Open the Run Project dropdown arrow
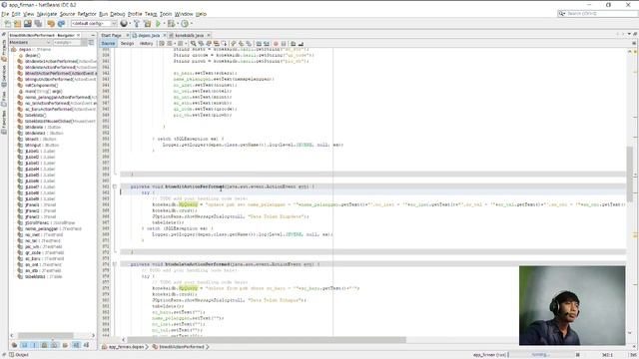639x359 pixels. [164, 24]
